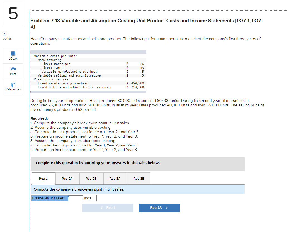Click the eBook label text
This screenshot has height=232, width=289.
[x=13, y=58]
